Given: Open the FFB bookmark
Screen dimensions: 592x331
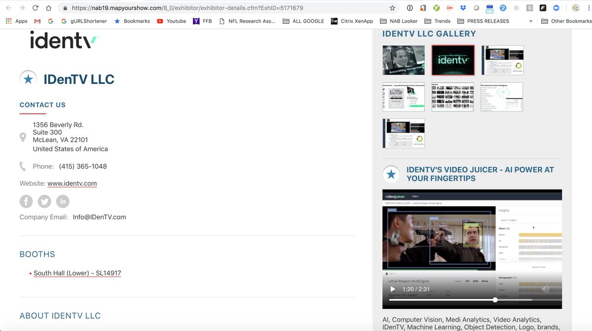Looking at the screenshot, I should 202,21.
